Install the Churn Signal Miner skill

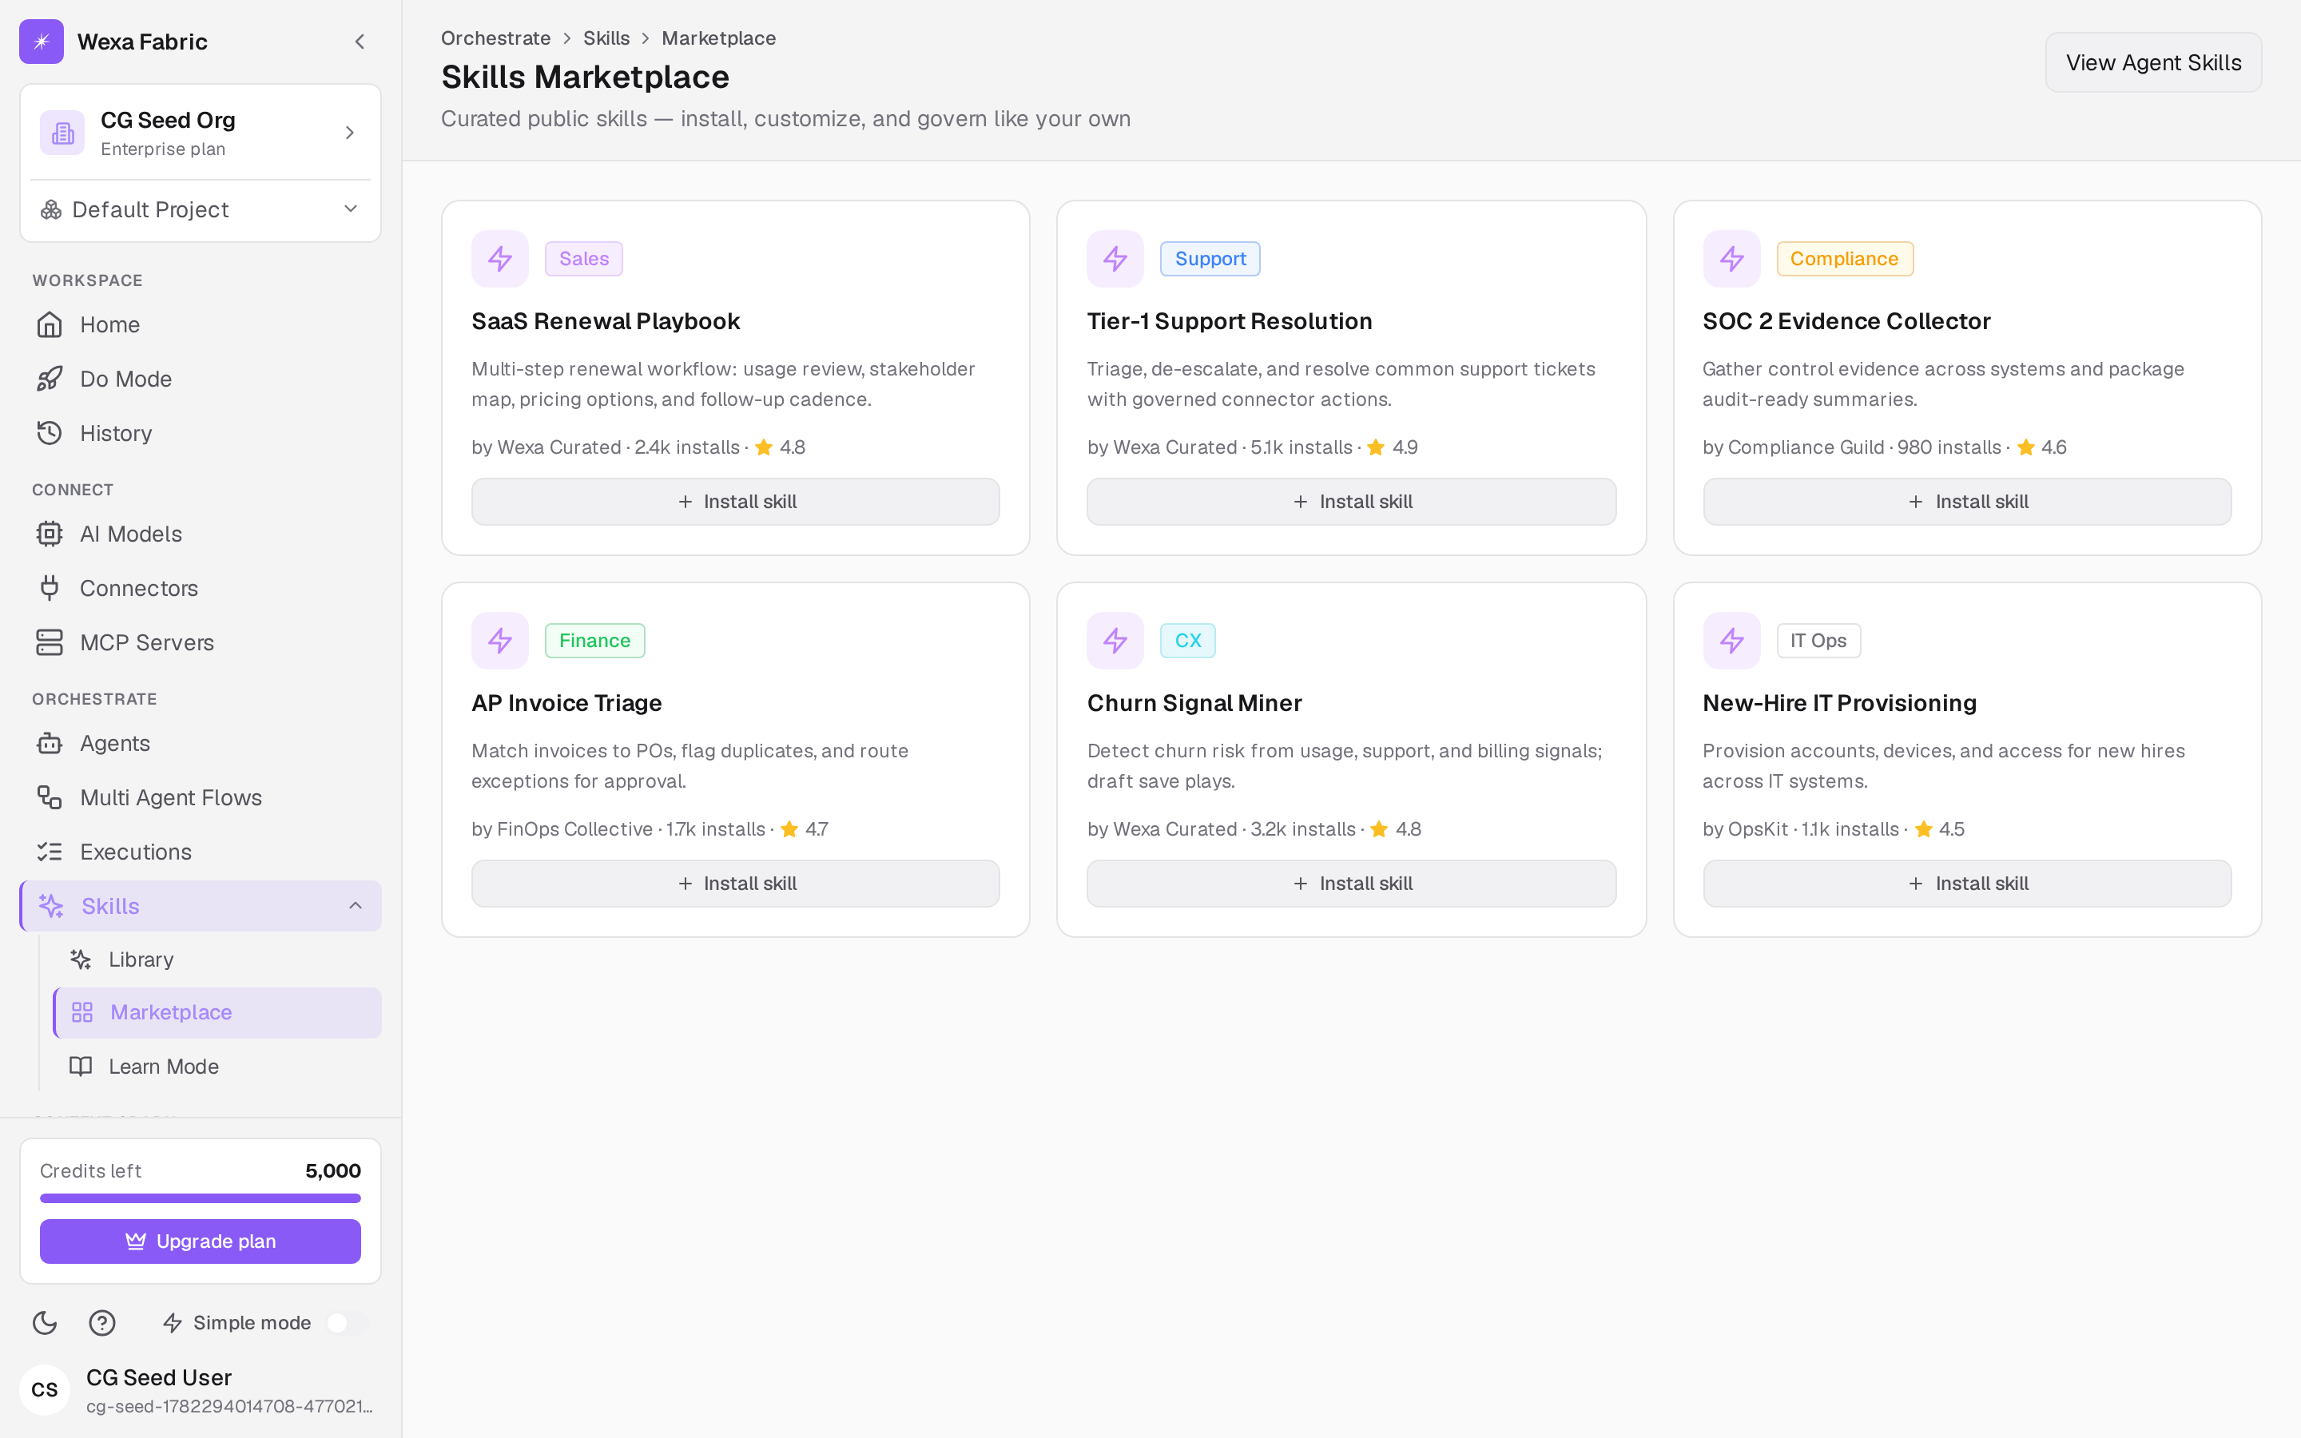pyautogui.click(x=1350, y=883)
